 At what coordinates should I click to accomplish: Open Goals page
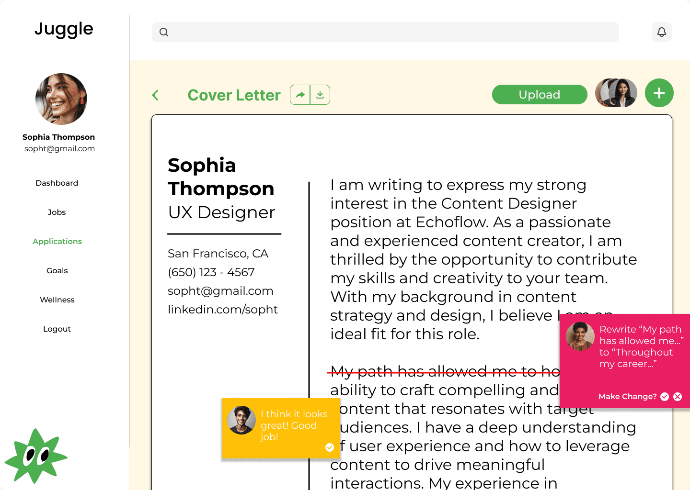coord(57,270)
